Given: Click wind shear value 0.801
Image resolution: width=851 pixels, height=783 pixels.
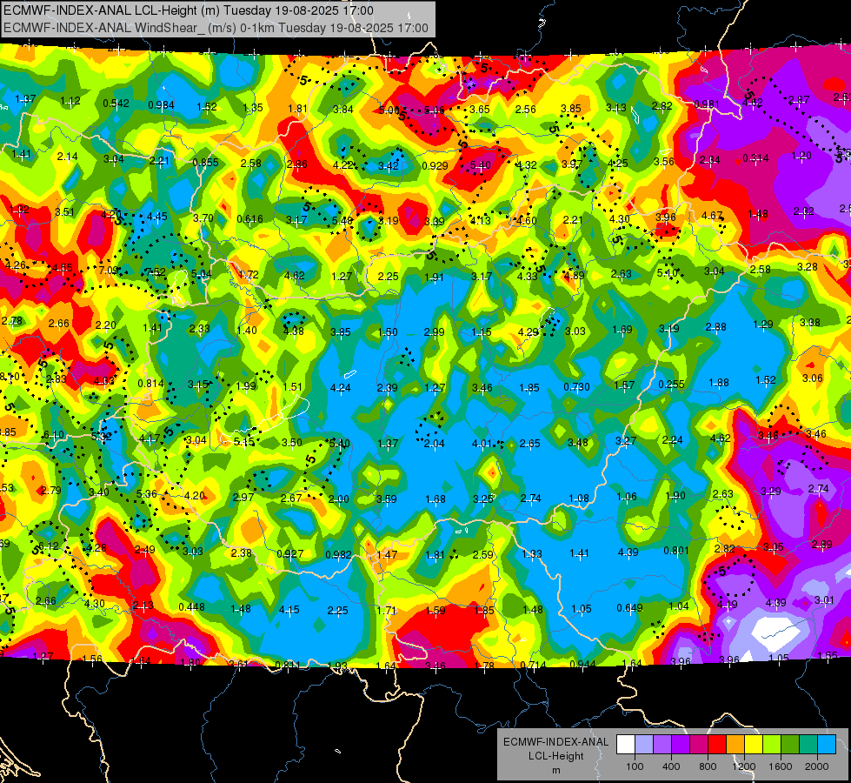Looking at the screenshot, I should tap(675, 551).
